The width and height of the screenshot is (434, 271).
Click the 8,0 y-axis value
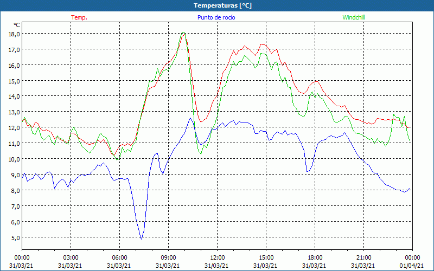16,191
